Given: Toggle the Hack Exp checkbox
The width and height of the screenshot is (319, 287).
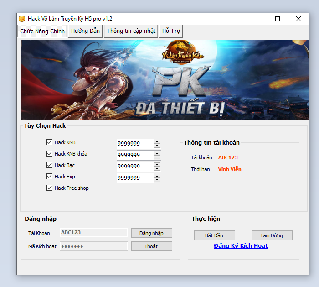Looking at the screenshot, I should point(50,177).
